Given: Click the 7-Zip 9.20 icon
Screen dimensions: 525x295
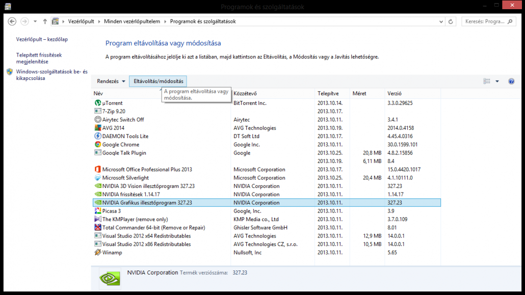Looking at the screenshot, I should tap(98, 111).
